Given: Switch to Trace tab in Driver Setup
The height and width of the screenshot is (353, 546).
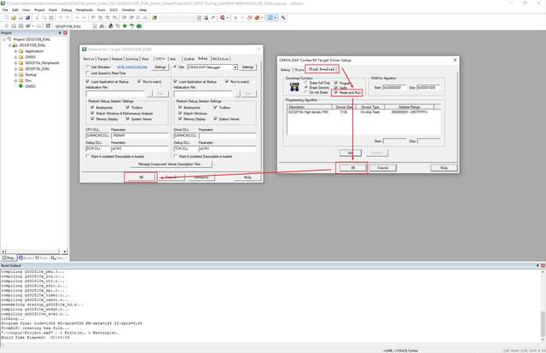Looking at the screenshot, I should [x=299, y=70].
